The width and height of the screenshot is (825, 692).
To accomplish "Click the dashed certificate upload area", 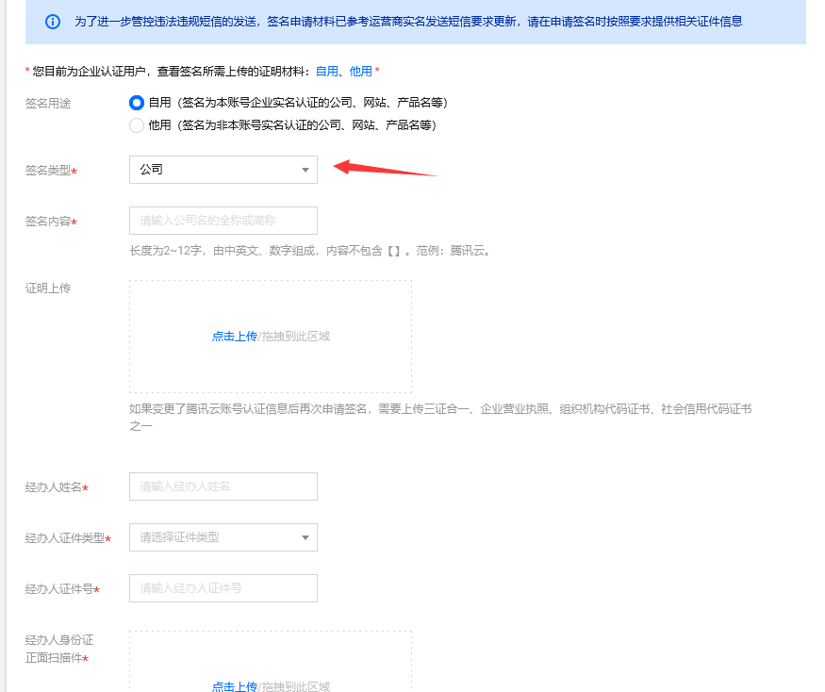I will pos(269,336).
